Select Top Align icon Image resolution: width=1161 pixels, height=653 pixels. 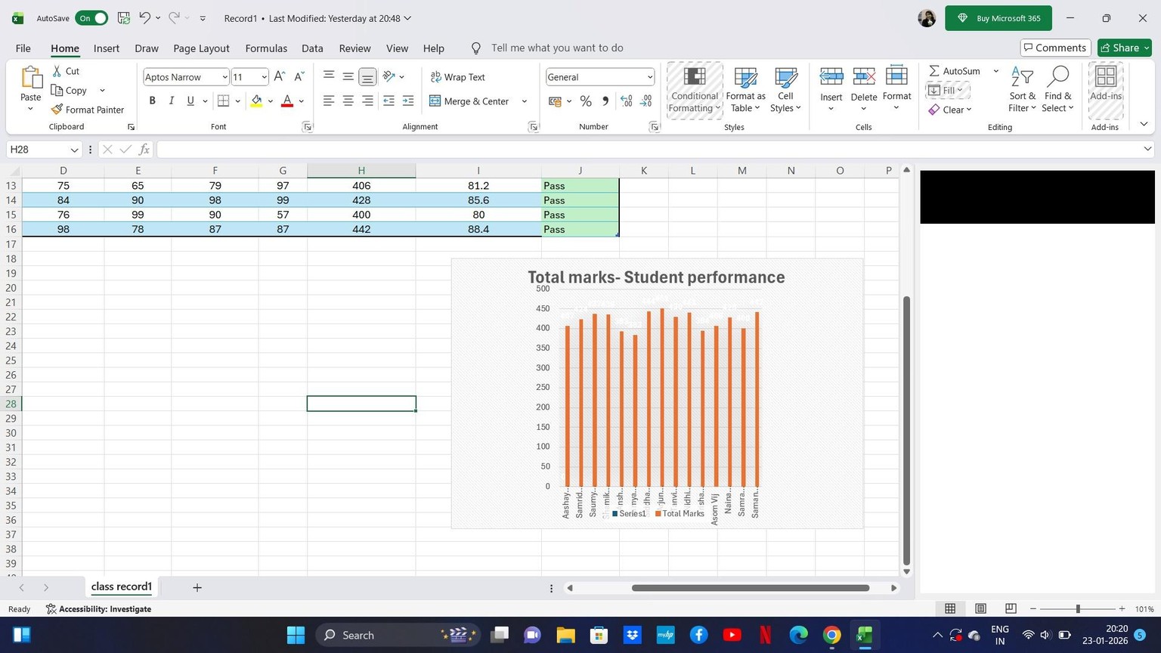tap(329, 76)
